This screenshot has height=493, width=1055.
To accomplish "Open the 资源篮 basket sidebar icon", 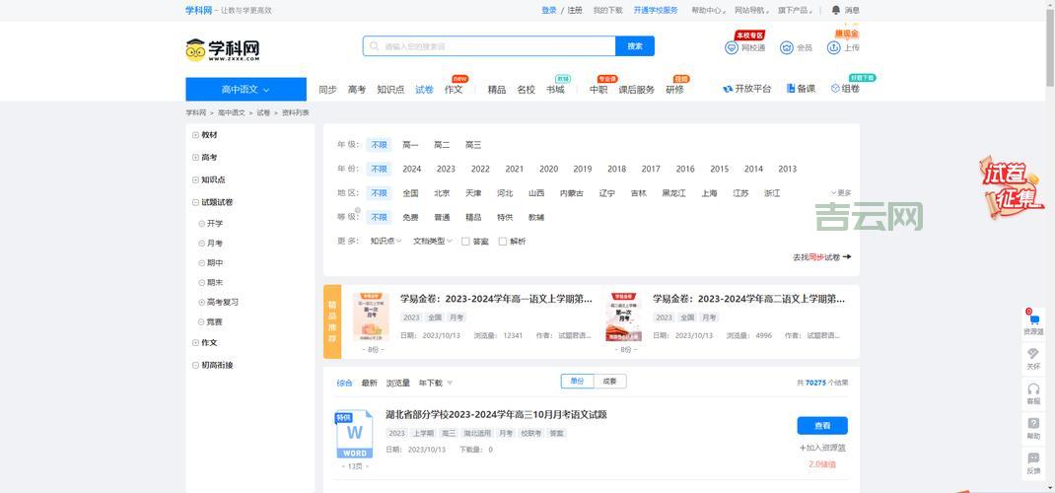I will tap(1032, 322).
